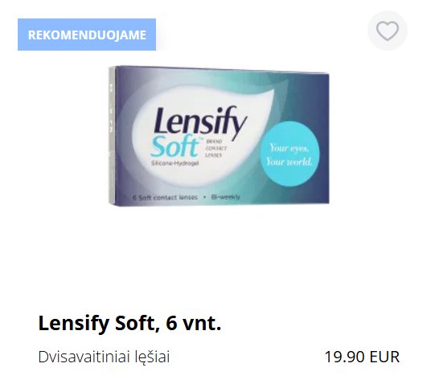Viewport: 439px width, 392px height.
Task: Click the 6 vnt. quantity in the title
Action: tap(194, 323)
